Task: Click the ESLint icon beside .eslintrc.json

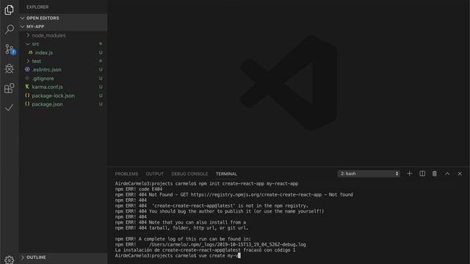Action: coord(27,70)
